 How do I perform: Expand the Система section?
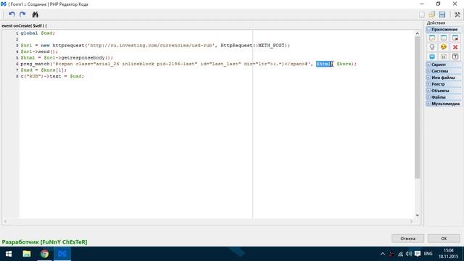tap(428, 71)
